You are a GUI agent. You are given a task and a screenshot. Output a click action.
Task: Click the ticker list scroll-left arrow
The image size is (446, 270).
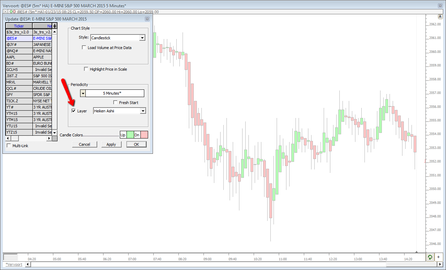click(8, 138)
